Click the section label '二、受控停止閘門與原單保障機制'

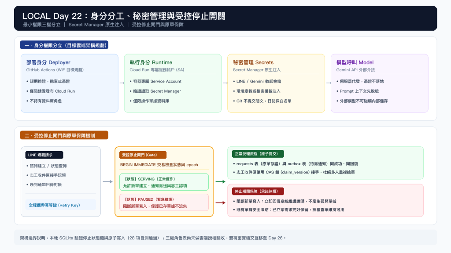click(64, 135)
